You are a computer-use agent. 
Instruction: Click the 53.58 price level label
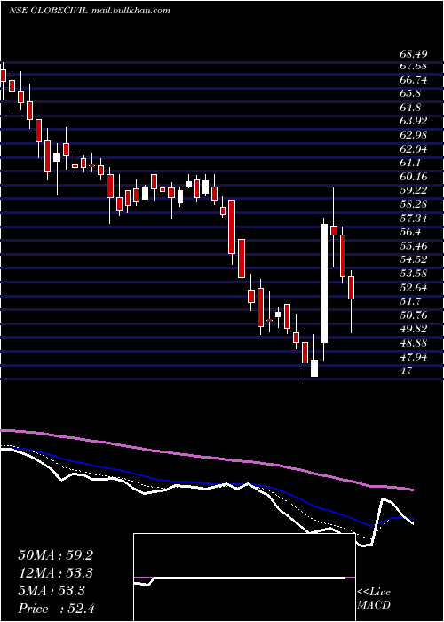point(413,274)
